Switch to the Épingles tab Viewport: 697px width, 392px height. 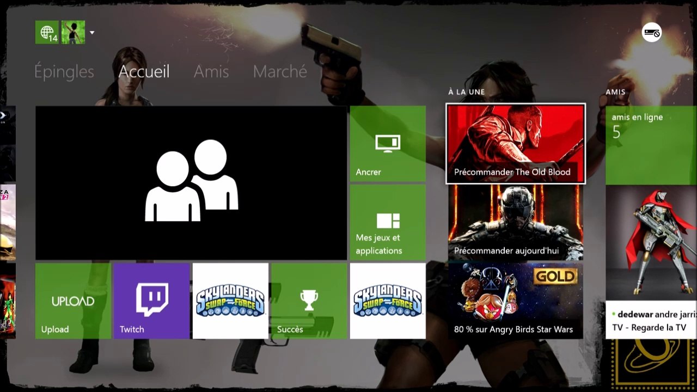[64, 71]
